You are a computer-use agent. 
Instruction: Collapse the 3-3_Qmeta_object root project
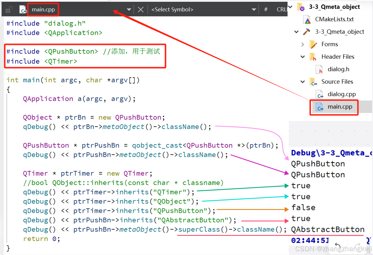290,7
